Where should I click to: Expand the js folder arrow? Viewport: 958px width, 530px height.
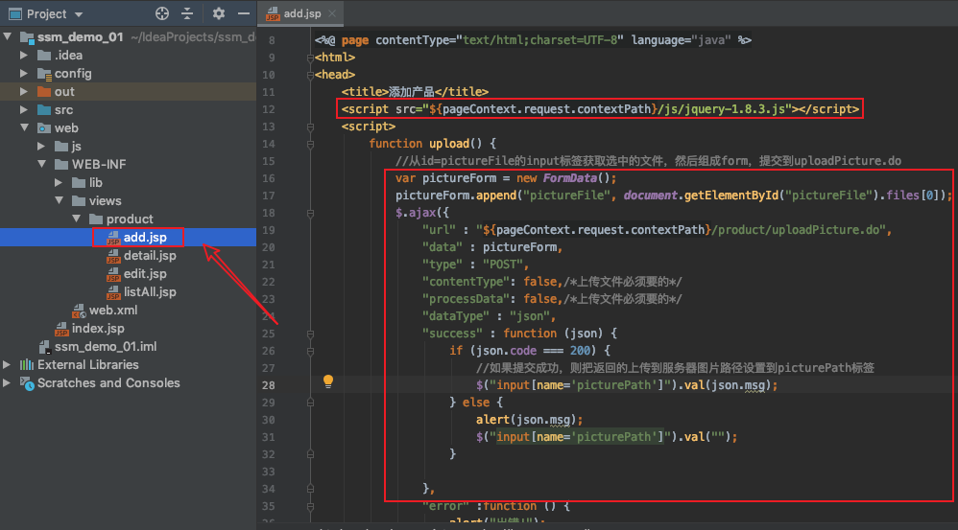(41, 146)
